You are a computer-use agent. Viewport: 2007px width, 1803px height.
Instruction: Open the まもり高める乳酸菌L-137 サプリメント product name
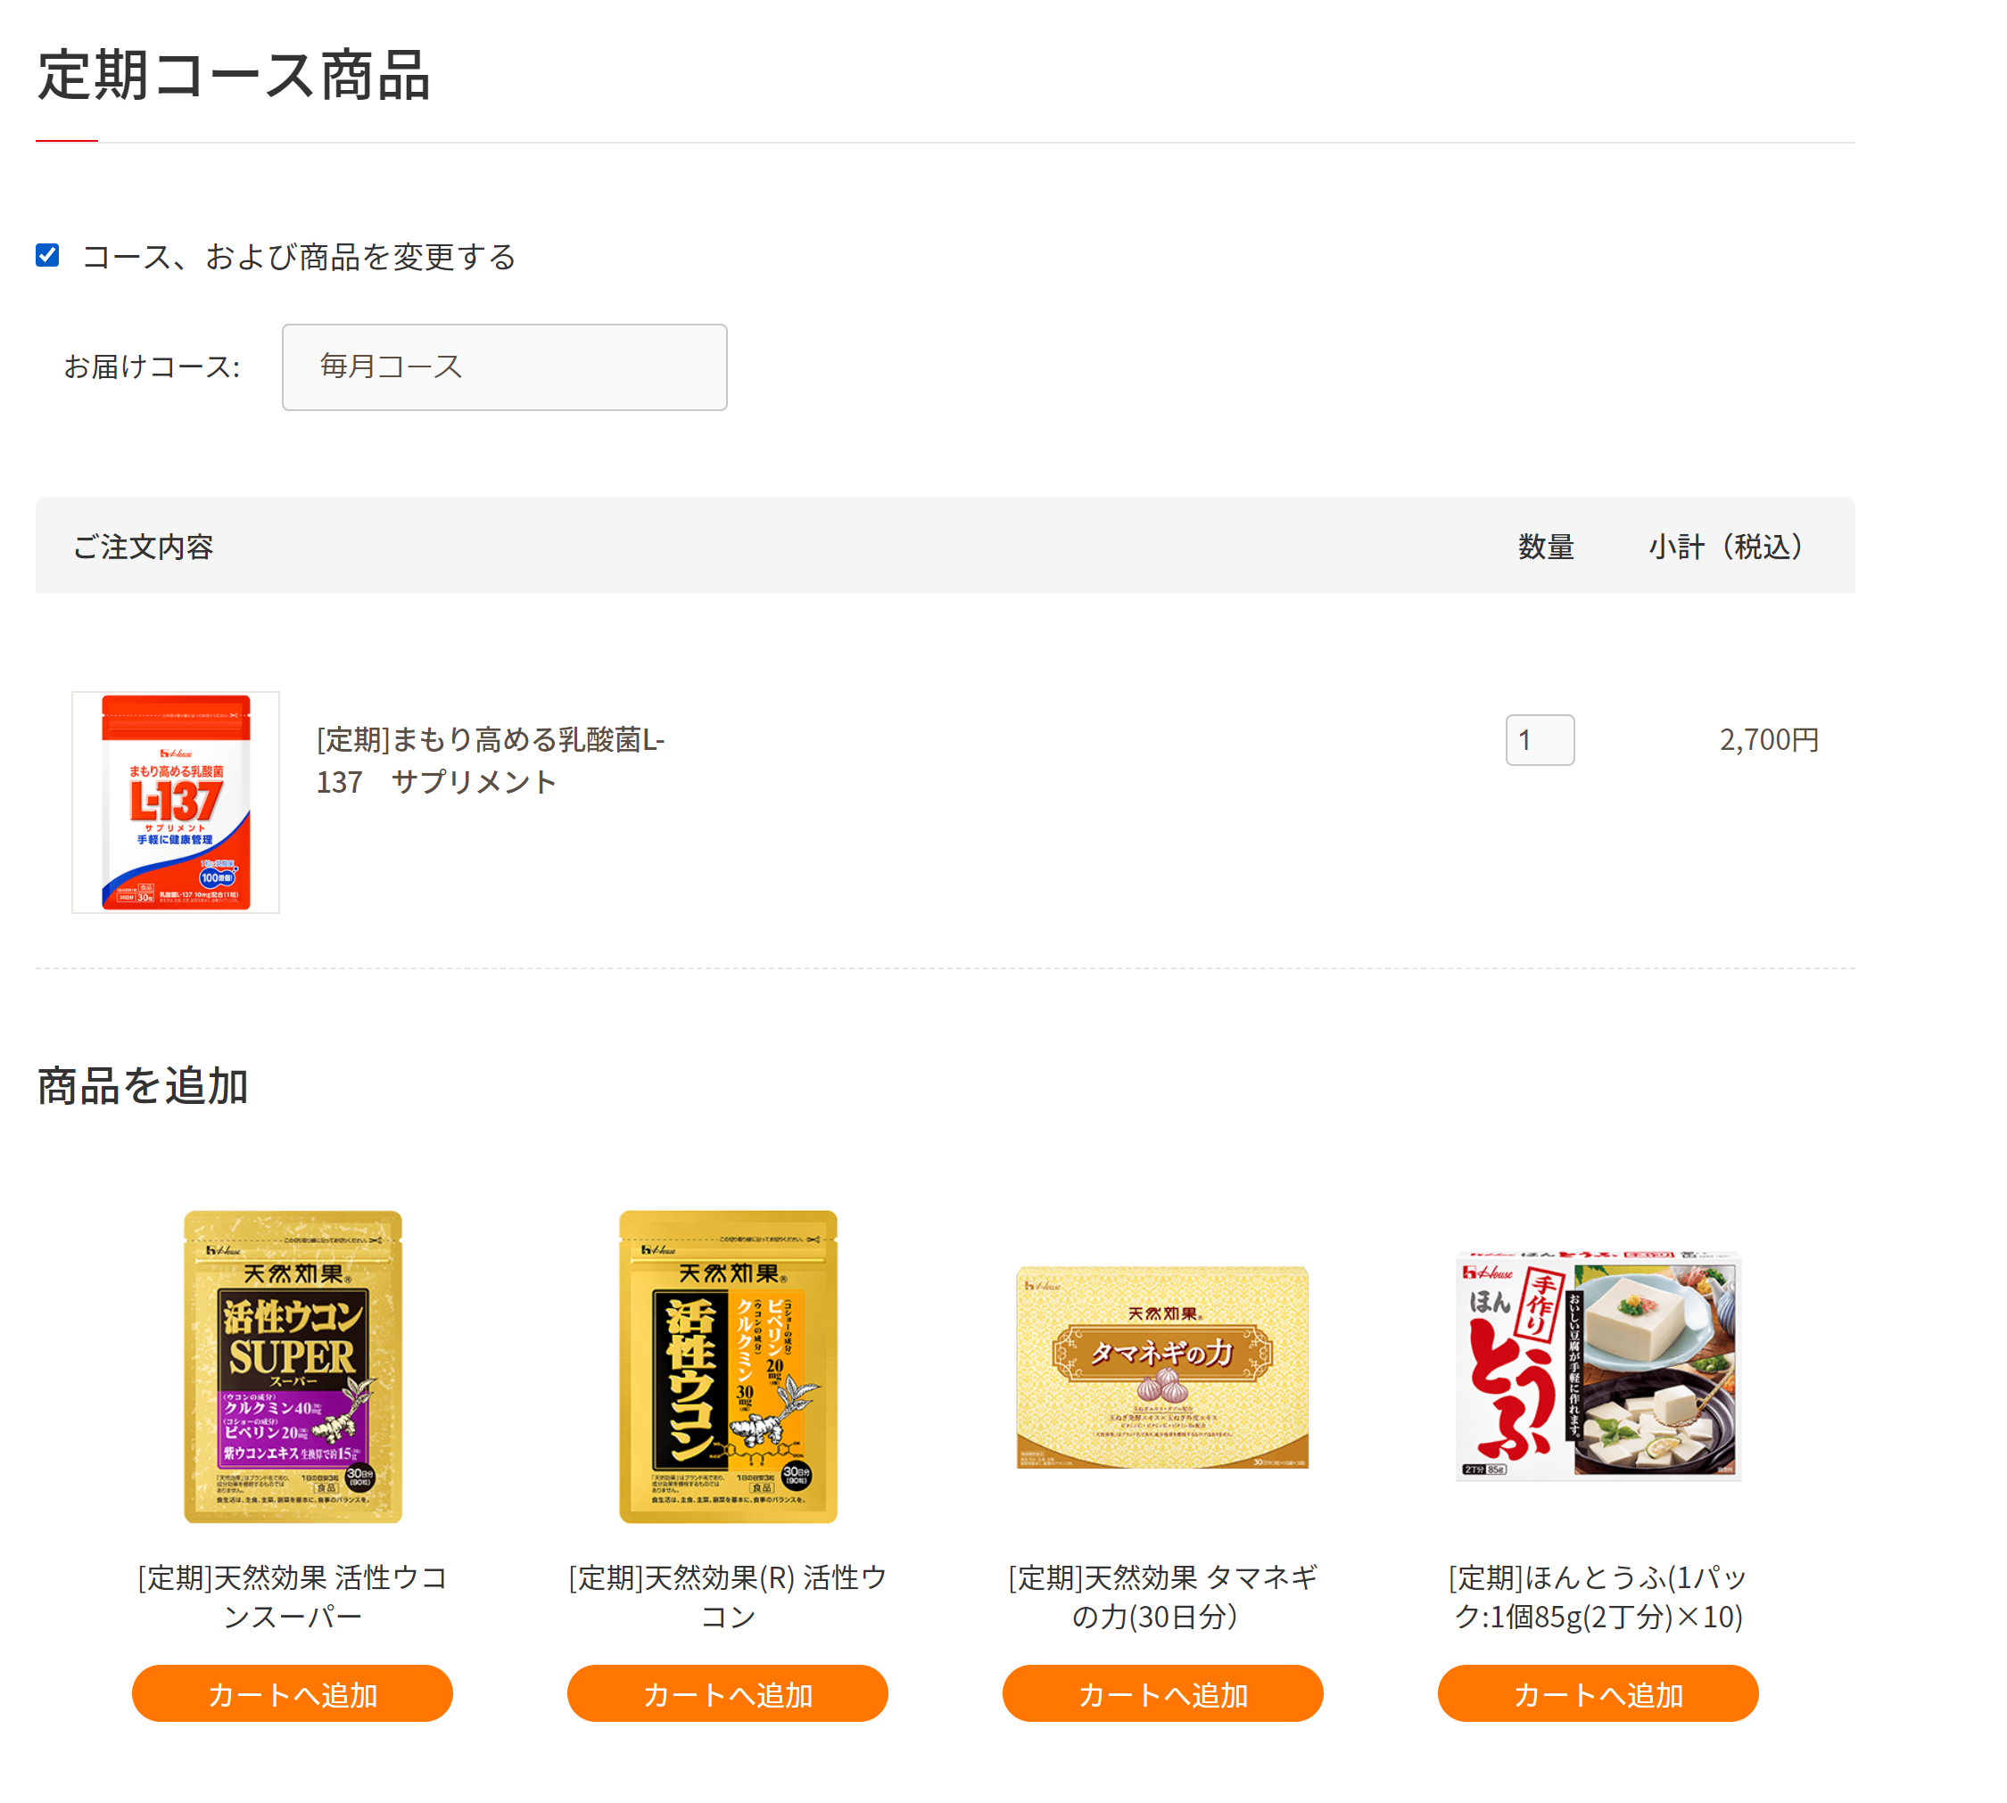tap(491, 761)
